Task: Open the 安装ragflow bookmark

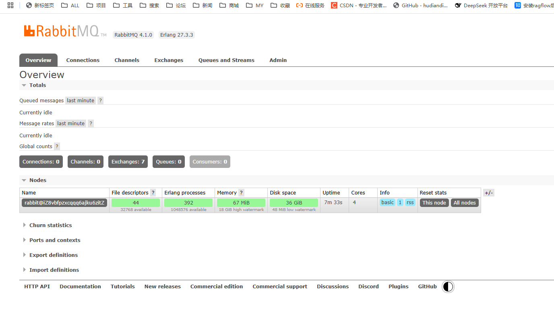Action: (x=534, y=5)
